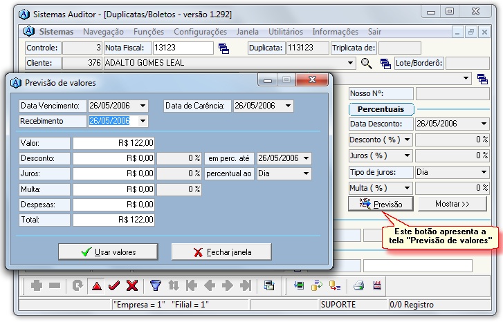
Task: Open the Informações menu
Action: tap(336, 32)
